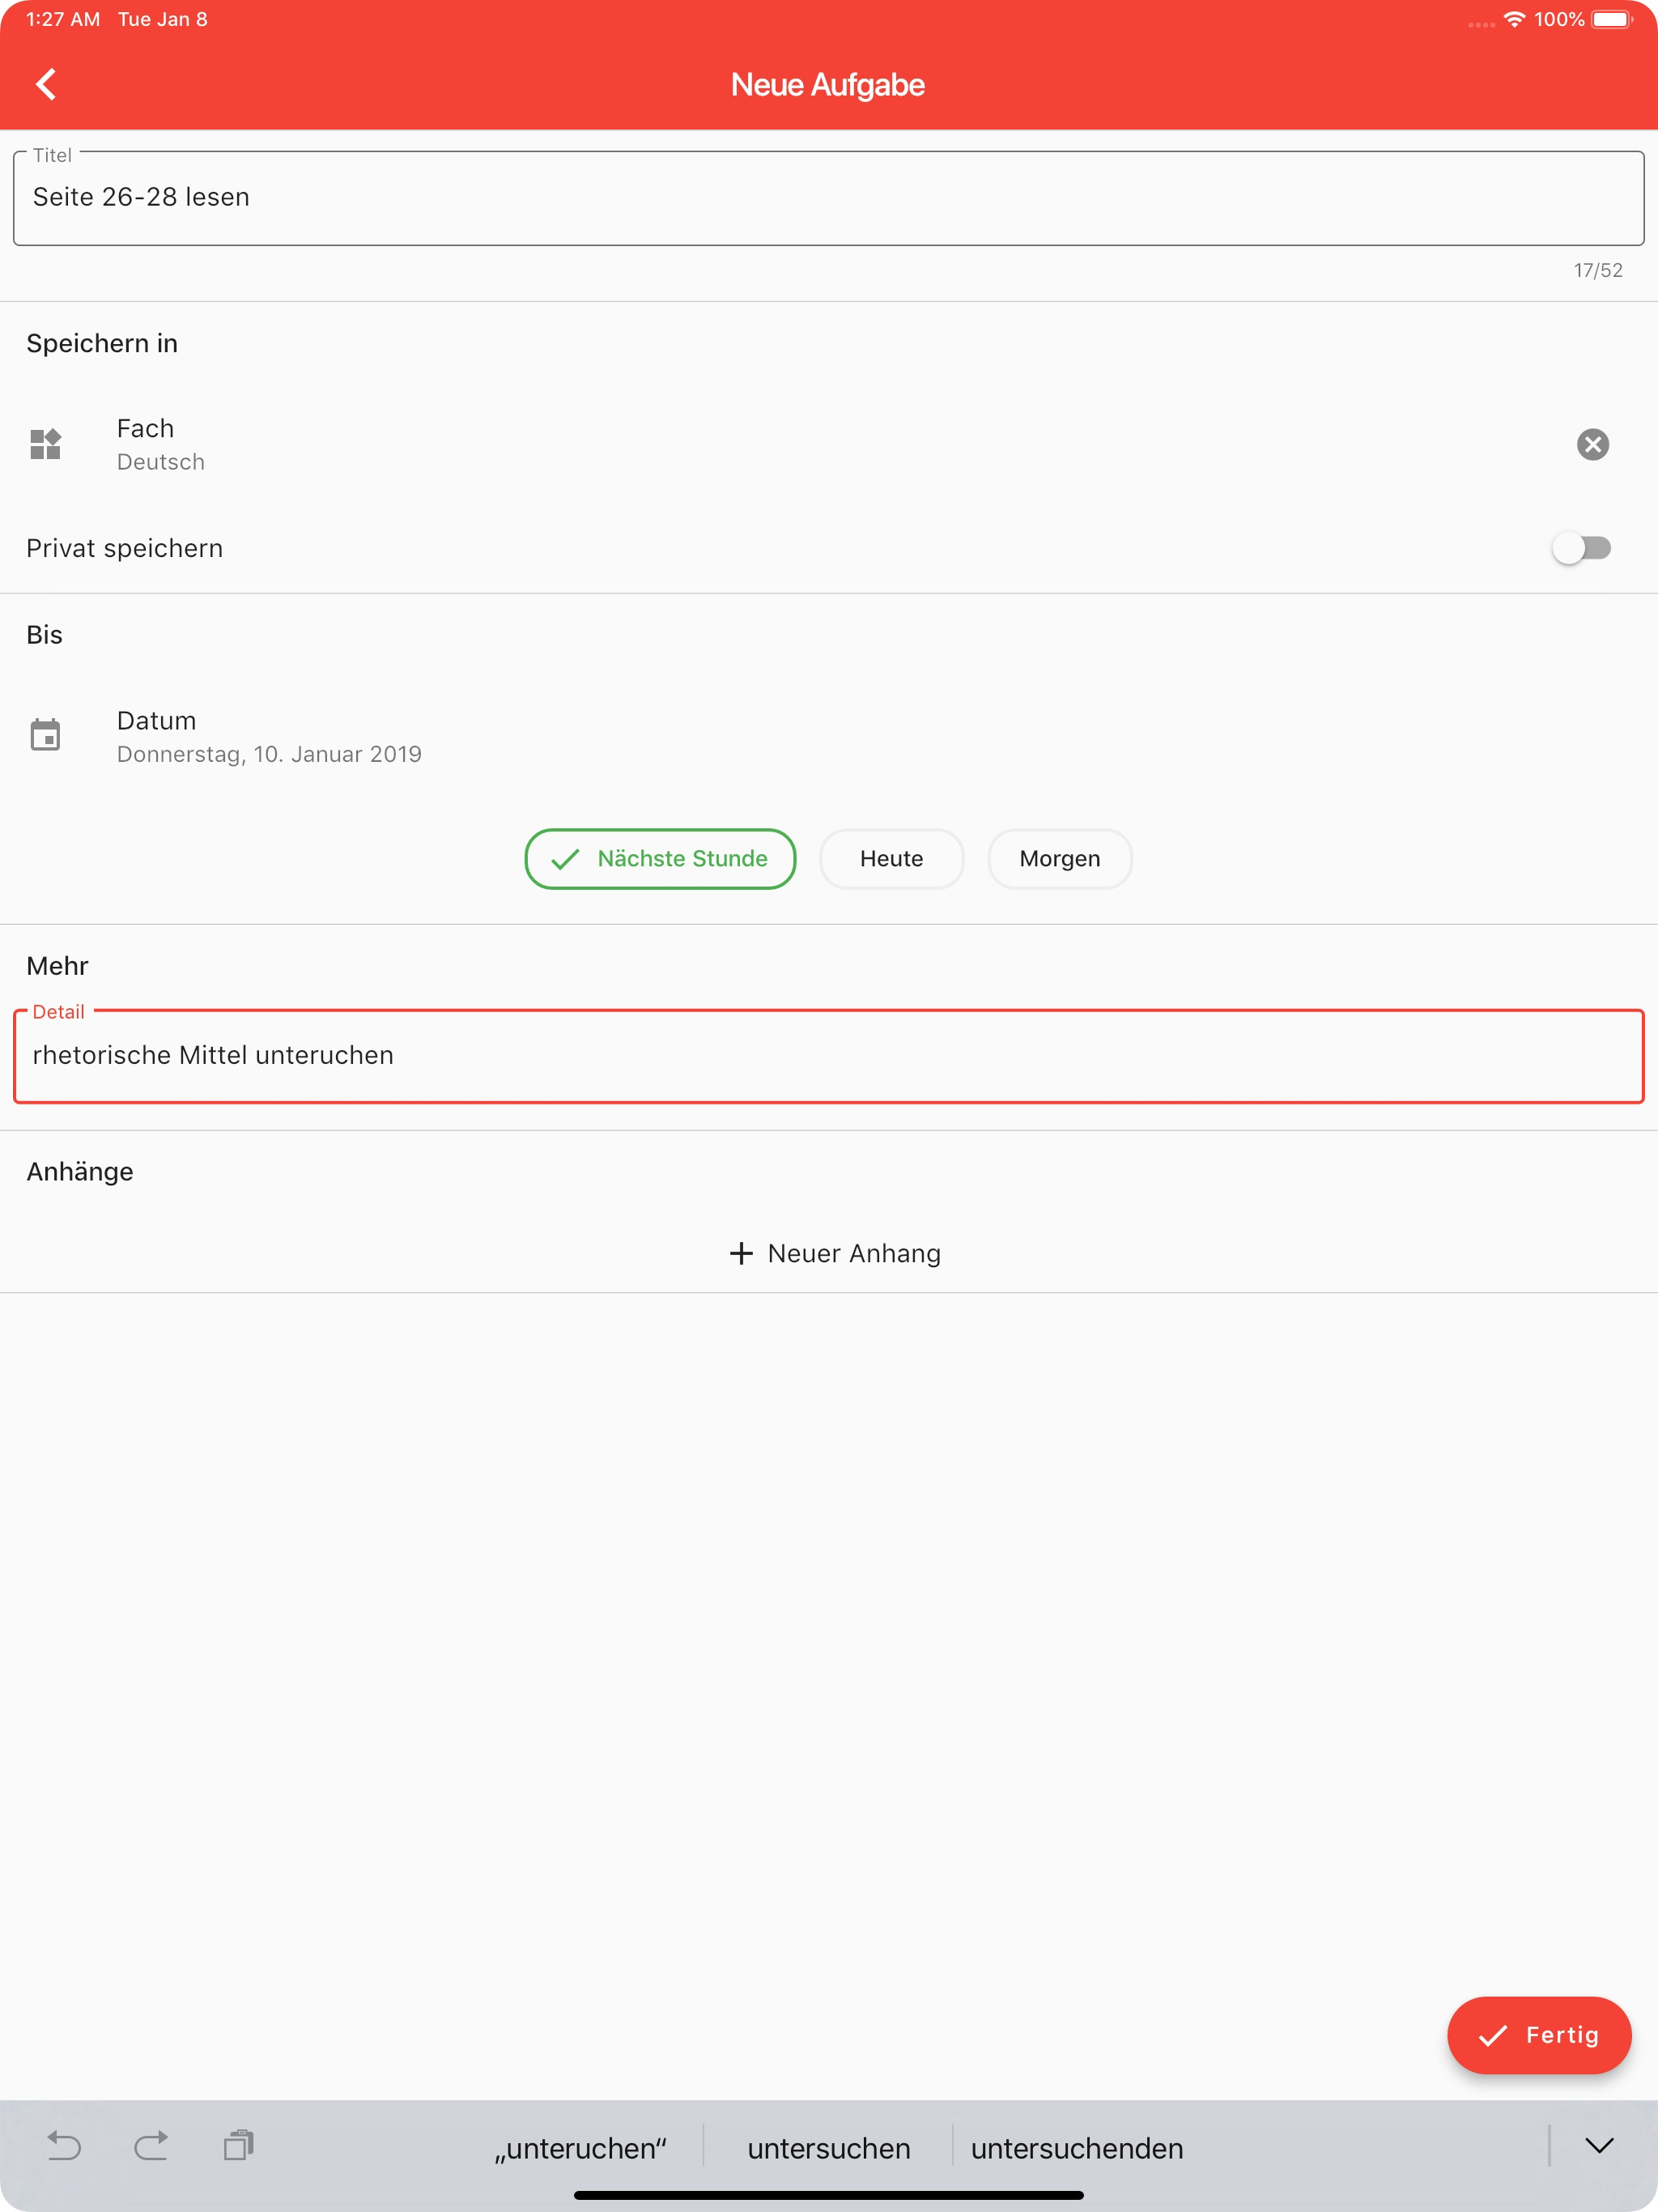Select the Morgen date chip
Image resolution: width=1658 pixels, height=2212 pixels.
pyautogui.click(x=1059, y=859)
